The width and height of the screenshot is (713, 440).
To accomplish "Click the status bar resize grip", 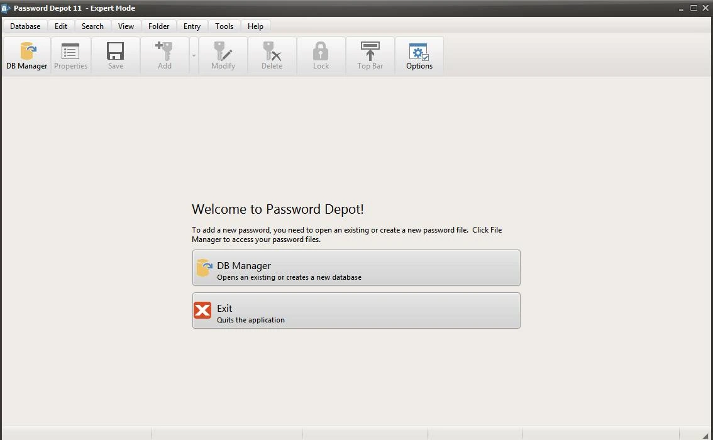I will pos(705,436).
